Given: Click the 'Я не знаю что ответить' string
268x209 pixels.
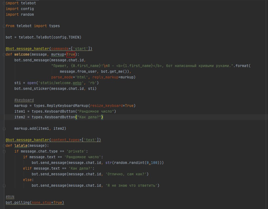Looking at the screenshot, I should pos(131,185).
